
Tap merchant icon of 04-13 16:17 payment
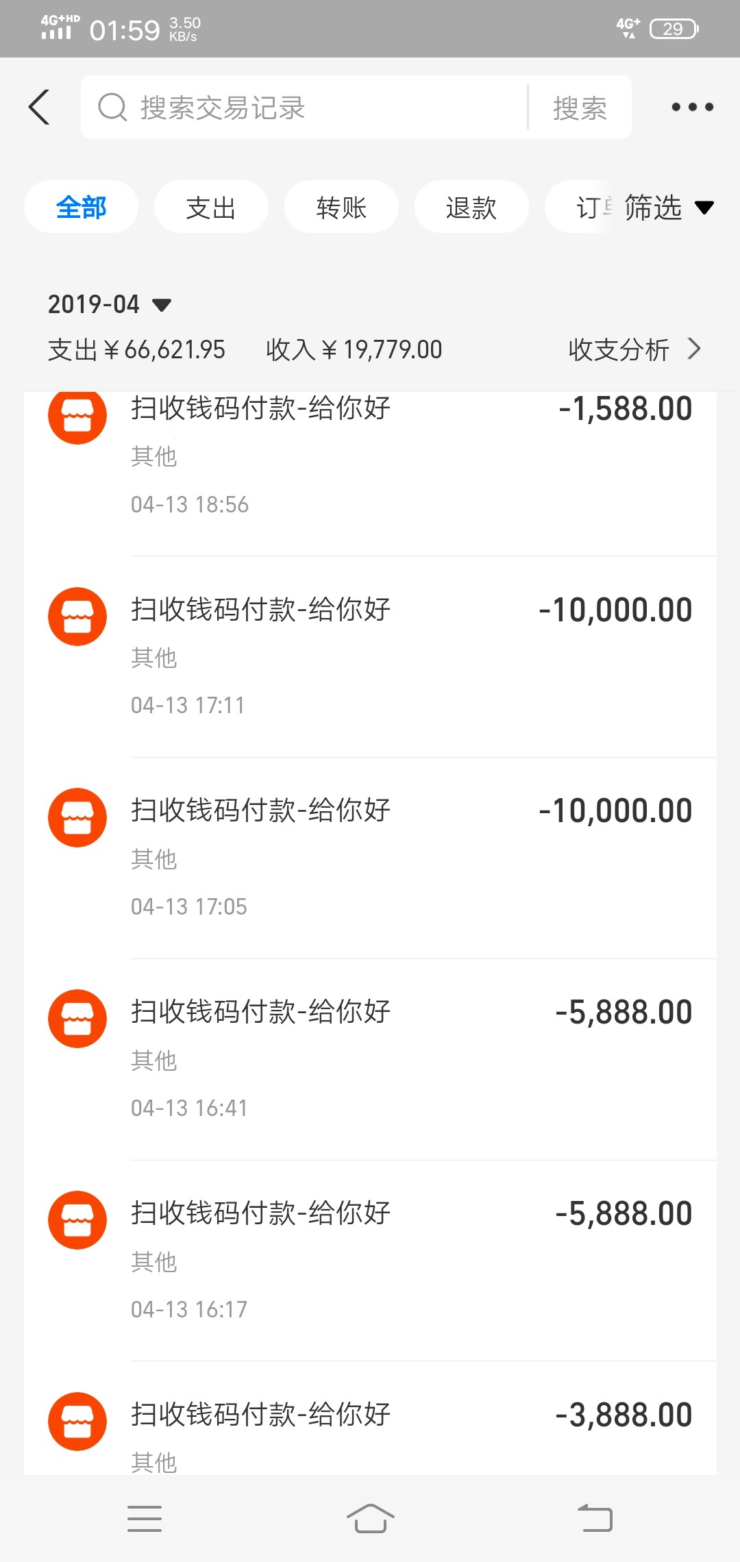(x=77, y=1220)
